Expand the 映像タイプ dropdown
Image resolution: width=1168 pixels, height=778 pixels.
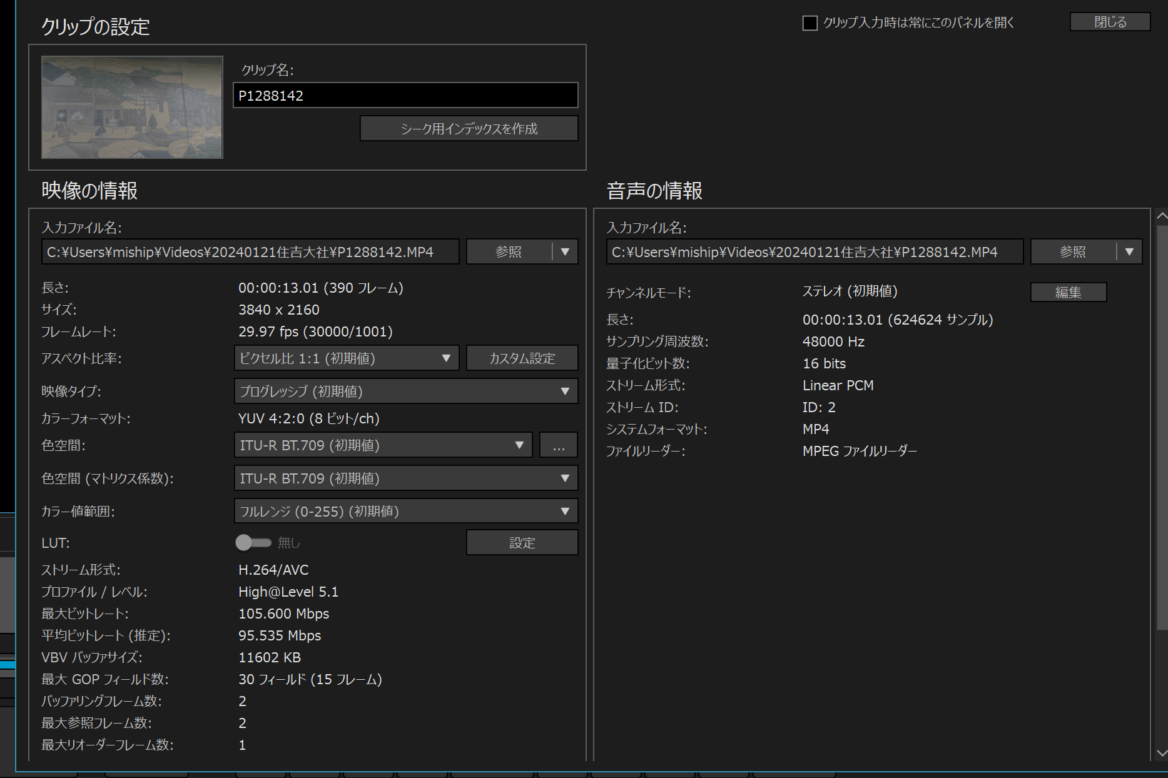[405, 392]
